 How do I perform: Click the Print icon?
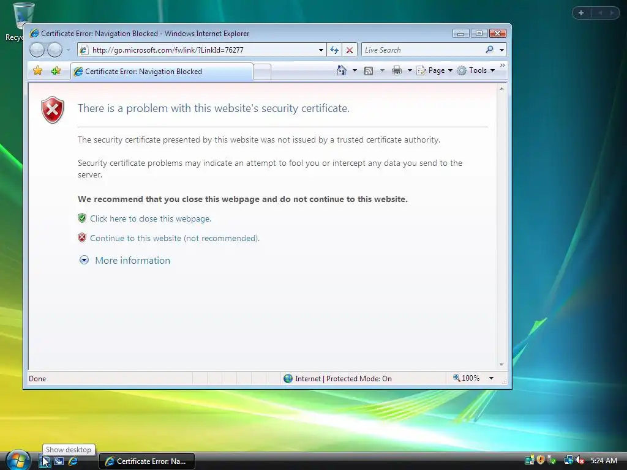click(397, 71)
